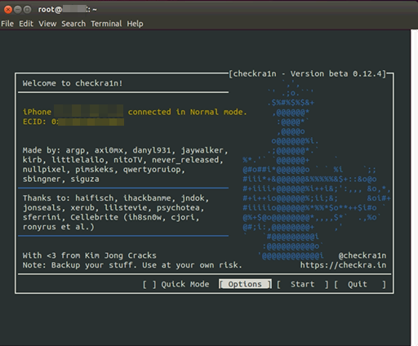Open the Help menu

[135, 24]
